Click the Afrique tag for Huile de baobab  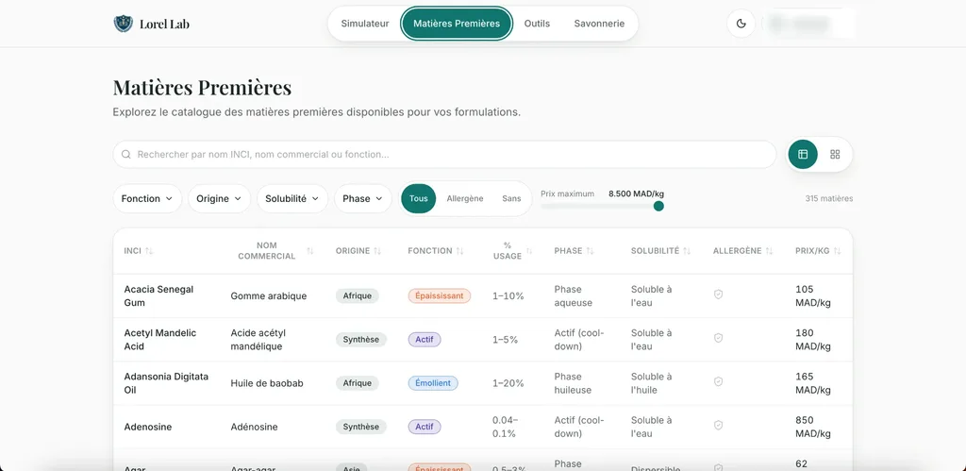[x=358, y=383]
